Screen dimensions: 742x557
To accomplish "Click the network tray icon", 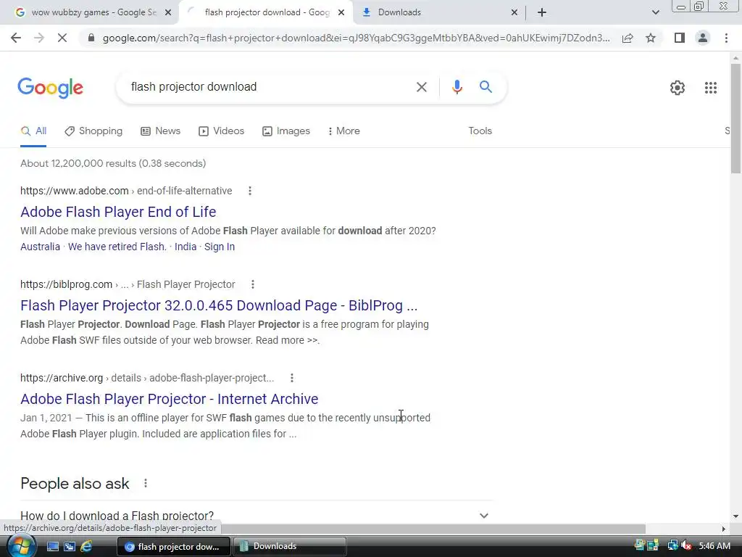I will [x=672, y=545].
